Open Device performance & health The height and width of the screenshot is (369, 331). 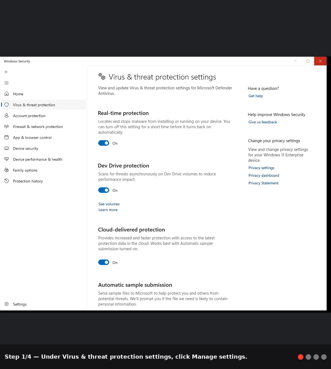(43, 159)
